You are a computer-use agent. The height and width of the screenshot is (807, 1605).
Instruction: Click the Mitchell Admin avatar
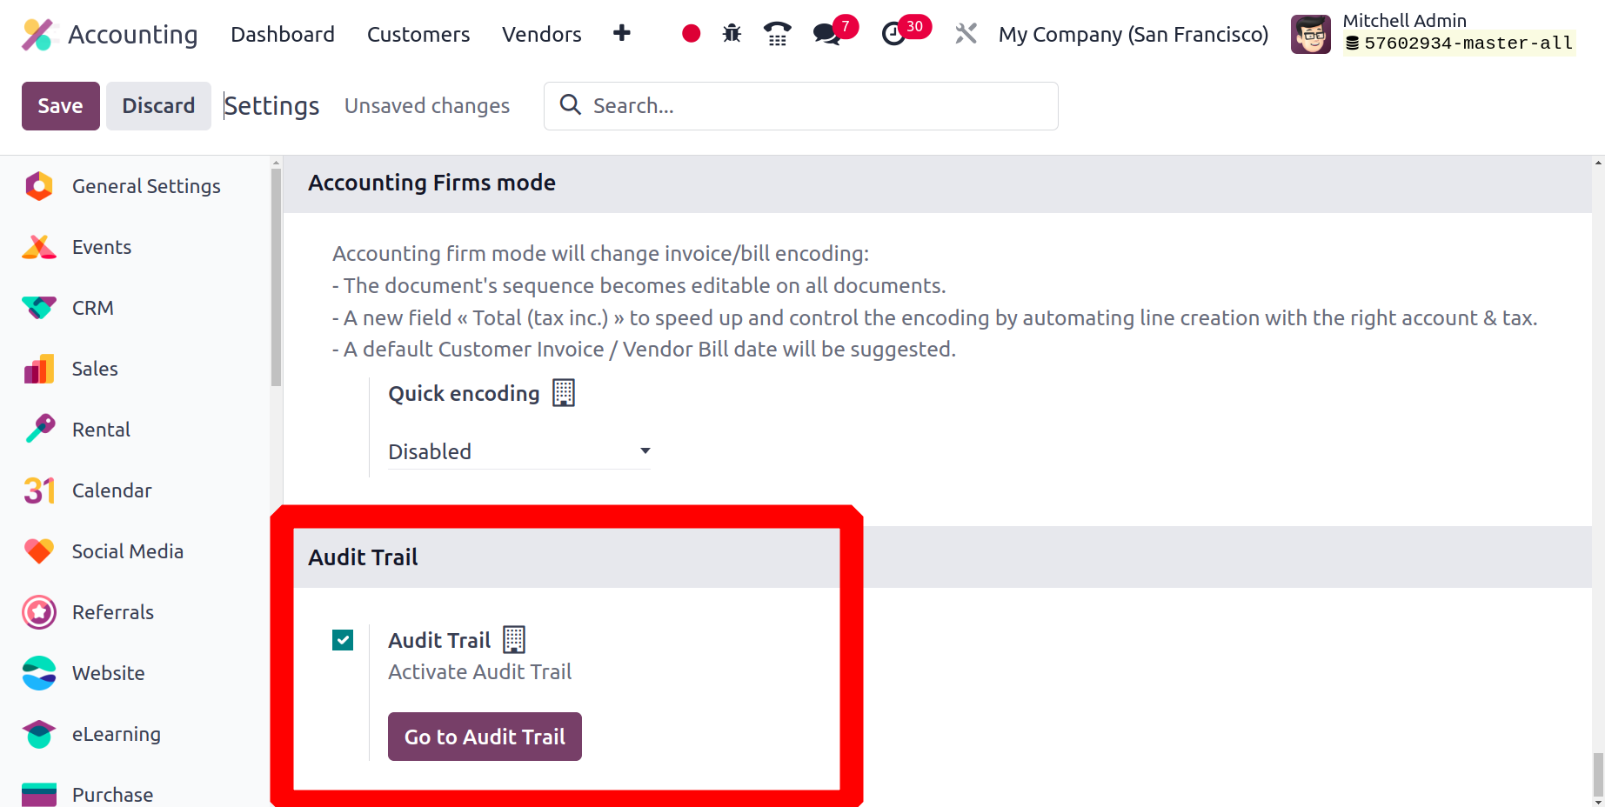point(1310,34)
